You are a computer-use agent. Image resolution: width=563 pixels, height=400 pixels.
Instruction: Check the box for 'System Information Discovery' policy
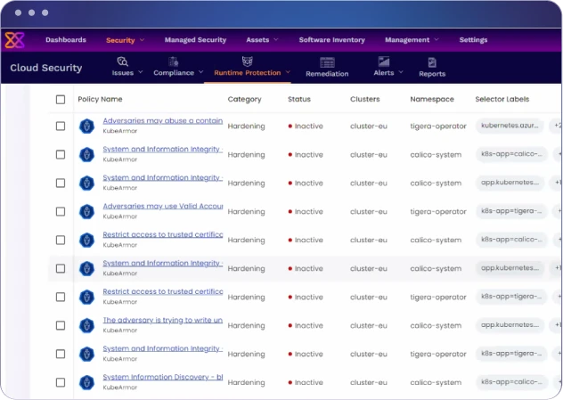click(x=61, y=382)
